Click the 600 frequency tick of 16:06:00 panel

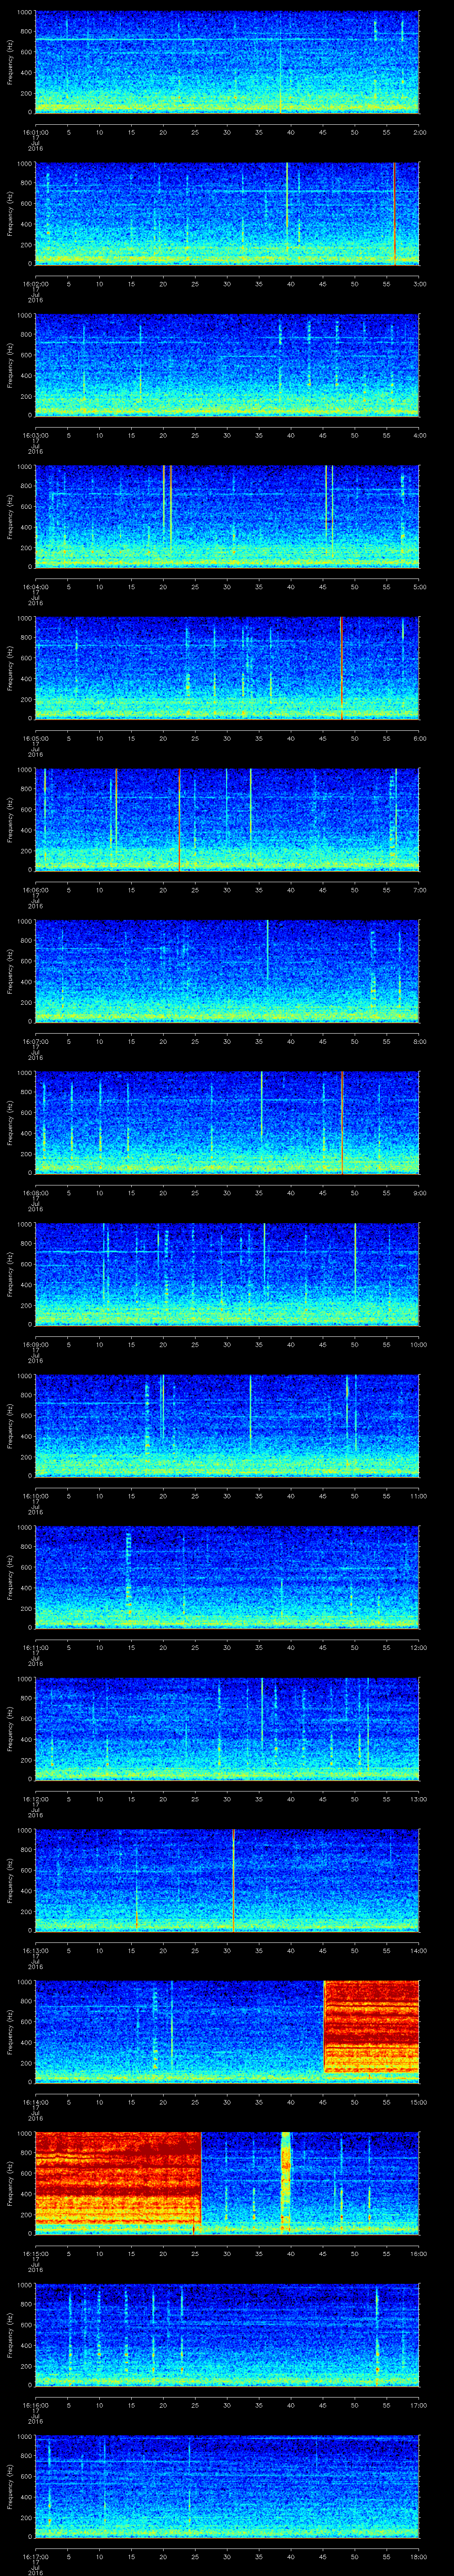pos(27,810)
